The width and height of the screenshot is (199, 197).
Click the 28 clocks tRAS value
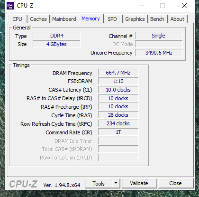[x=118, y=115]
